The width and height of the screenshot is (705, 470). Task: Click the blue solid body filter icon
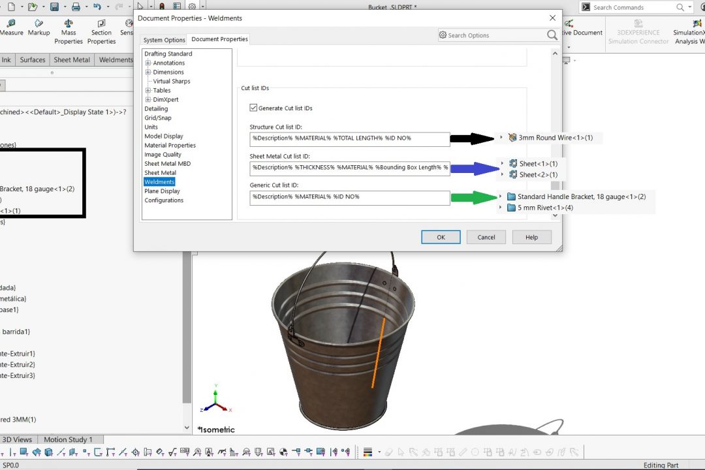[x=48, y=452]
